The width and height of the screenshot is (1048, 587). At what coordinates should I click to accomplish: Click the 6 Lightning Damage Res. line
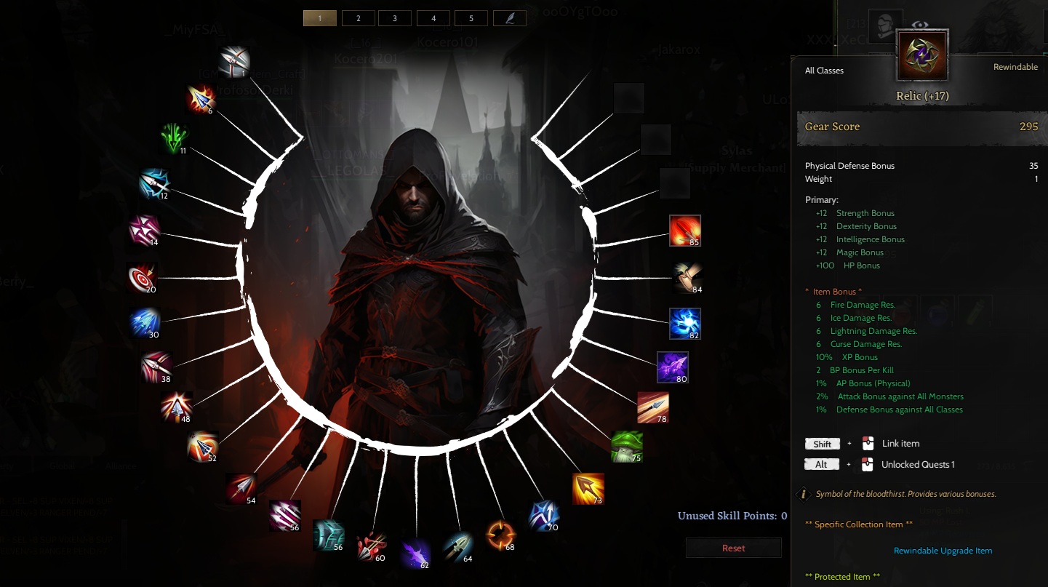coord(866,331)
